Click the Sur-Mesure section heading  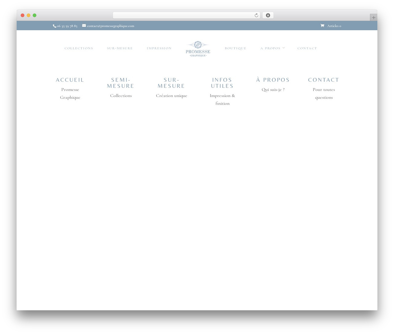pos(171,83)
